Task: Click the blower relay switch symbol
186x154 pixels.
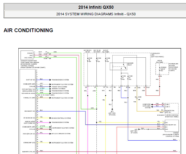Action: 124,66
